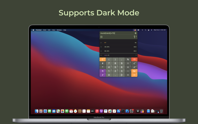Open the Help menu
198x124 pixels.
[x=65, y=30]
